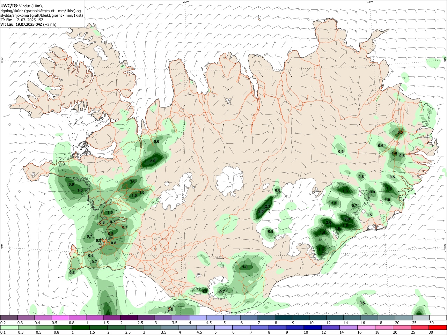Click the 0.2 label on the snow scale
Image resolution: width=447 pixels, height=335 pixels.
[3, 323]
